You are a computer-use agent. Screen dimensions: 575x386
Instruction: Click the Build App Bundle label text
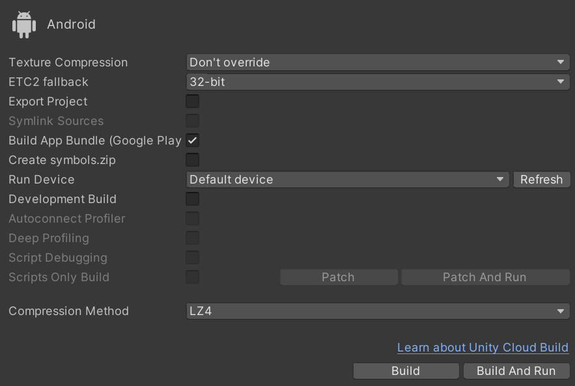pos(95,141)
